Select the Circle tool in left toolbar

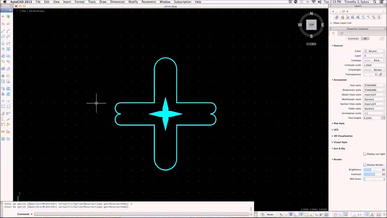click(x=3, y=43)
